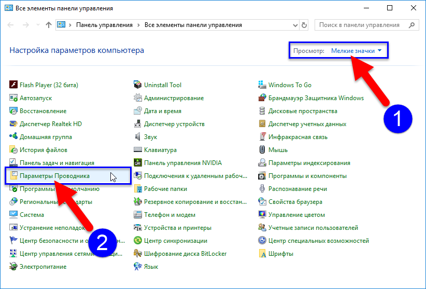
Task: Open the Параметры индексирования link
Action: [309, 163]
